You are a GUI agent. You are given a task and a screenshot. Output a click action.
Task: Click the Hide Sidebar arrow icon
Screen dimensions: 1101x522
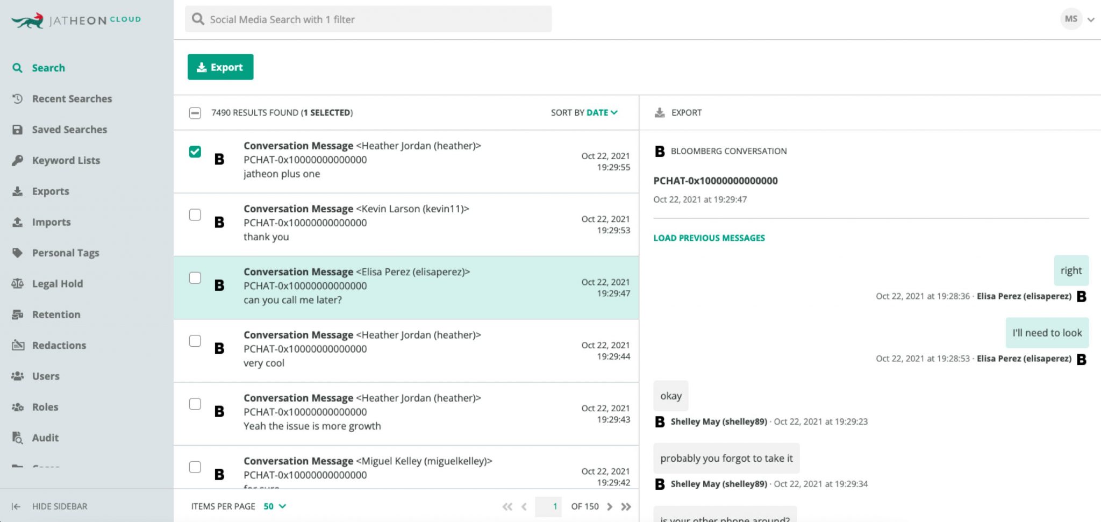point(16,506)
